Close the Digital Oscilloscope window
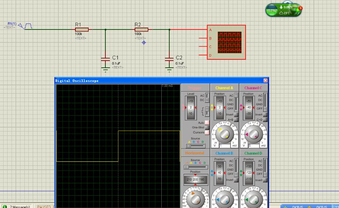The width and height of the screenshot is (339, 208). click(266, 80)
